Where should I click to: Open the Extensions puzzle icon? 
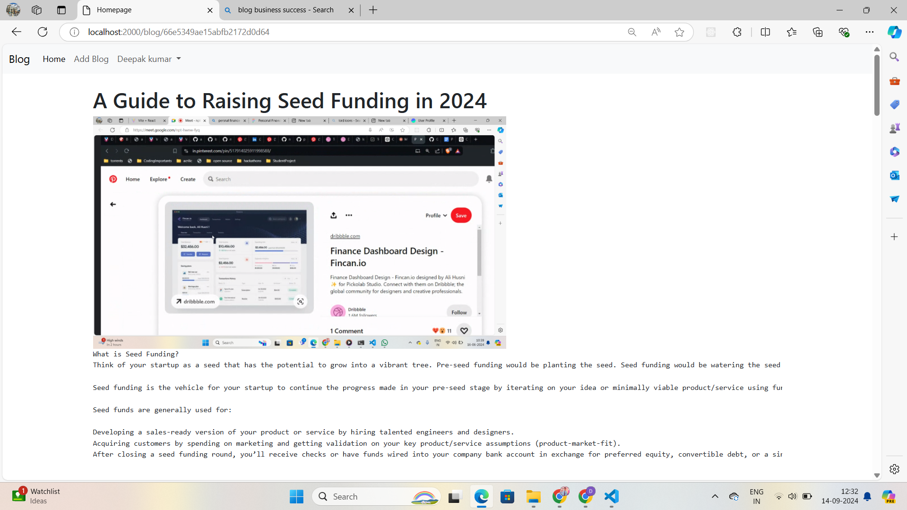pyautogui.click(x=737, y=32)
